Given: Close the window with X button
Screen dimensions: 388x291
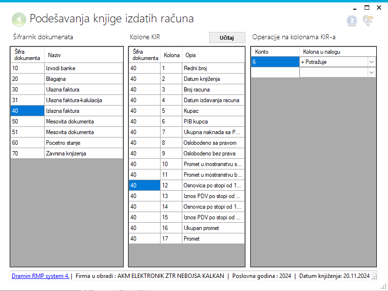Looking at the screenshot, I should 380,7.
